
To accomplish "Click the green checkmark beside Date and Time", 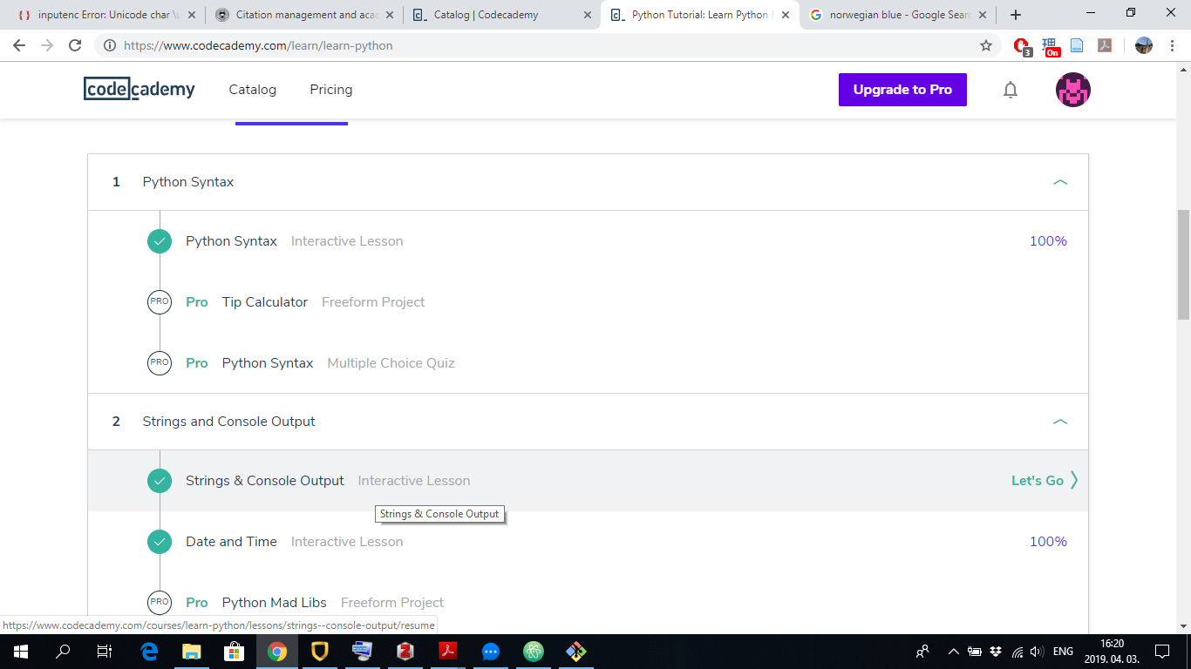I will coord(160,542).
